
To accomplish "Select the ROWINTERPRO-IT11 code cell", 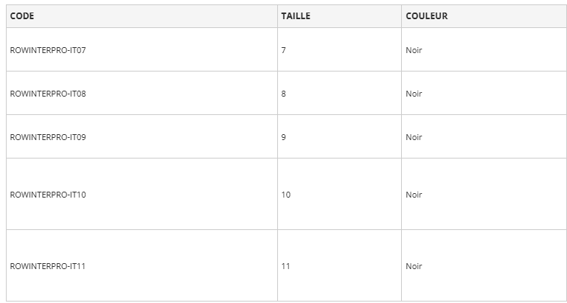I will [48, 266].
